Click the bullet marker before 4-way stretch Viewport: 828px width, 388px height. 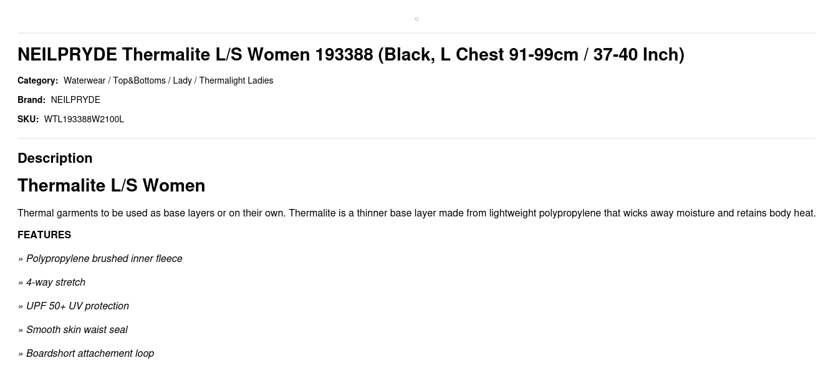pos(21,283)
